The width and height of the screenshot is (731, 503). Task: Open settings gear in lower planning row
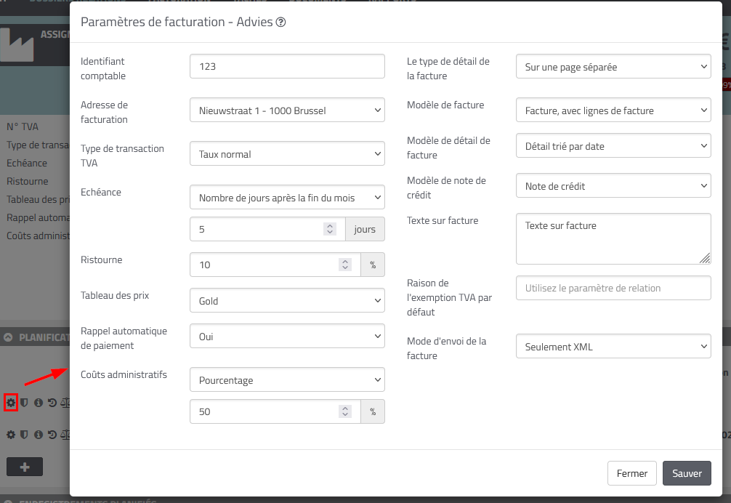11,435
